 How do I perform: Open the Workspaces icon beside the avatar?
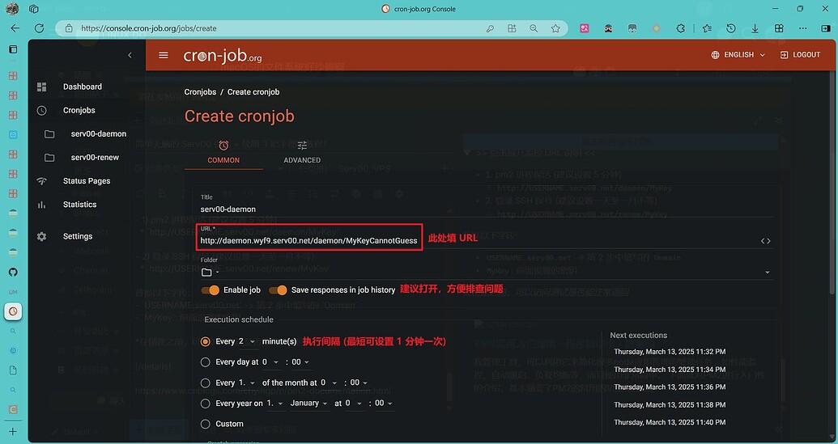point(34,9)
